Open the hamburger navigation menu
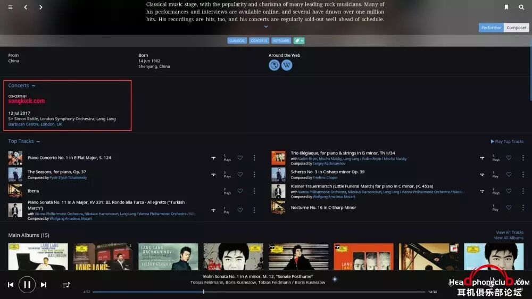 click(11, 7)
